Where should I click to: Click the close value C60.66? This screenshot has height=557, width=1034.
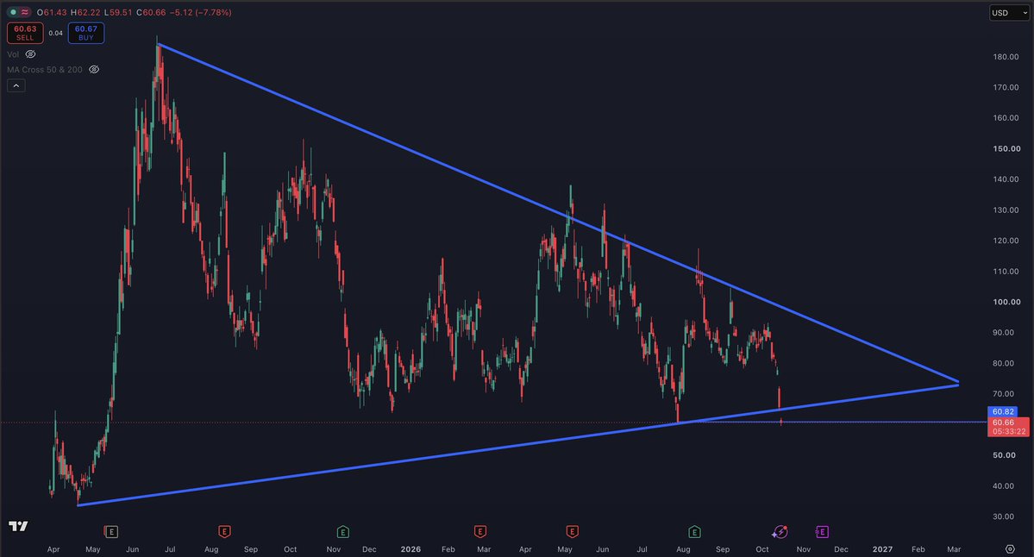click(x=151, y=12)
